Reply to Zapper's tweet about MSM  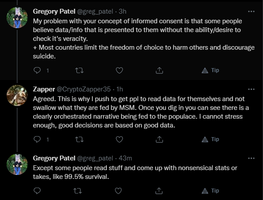point(37,139)
